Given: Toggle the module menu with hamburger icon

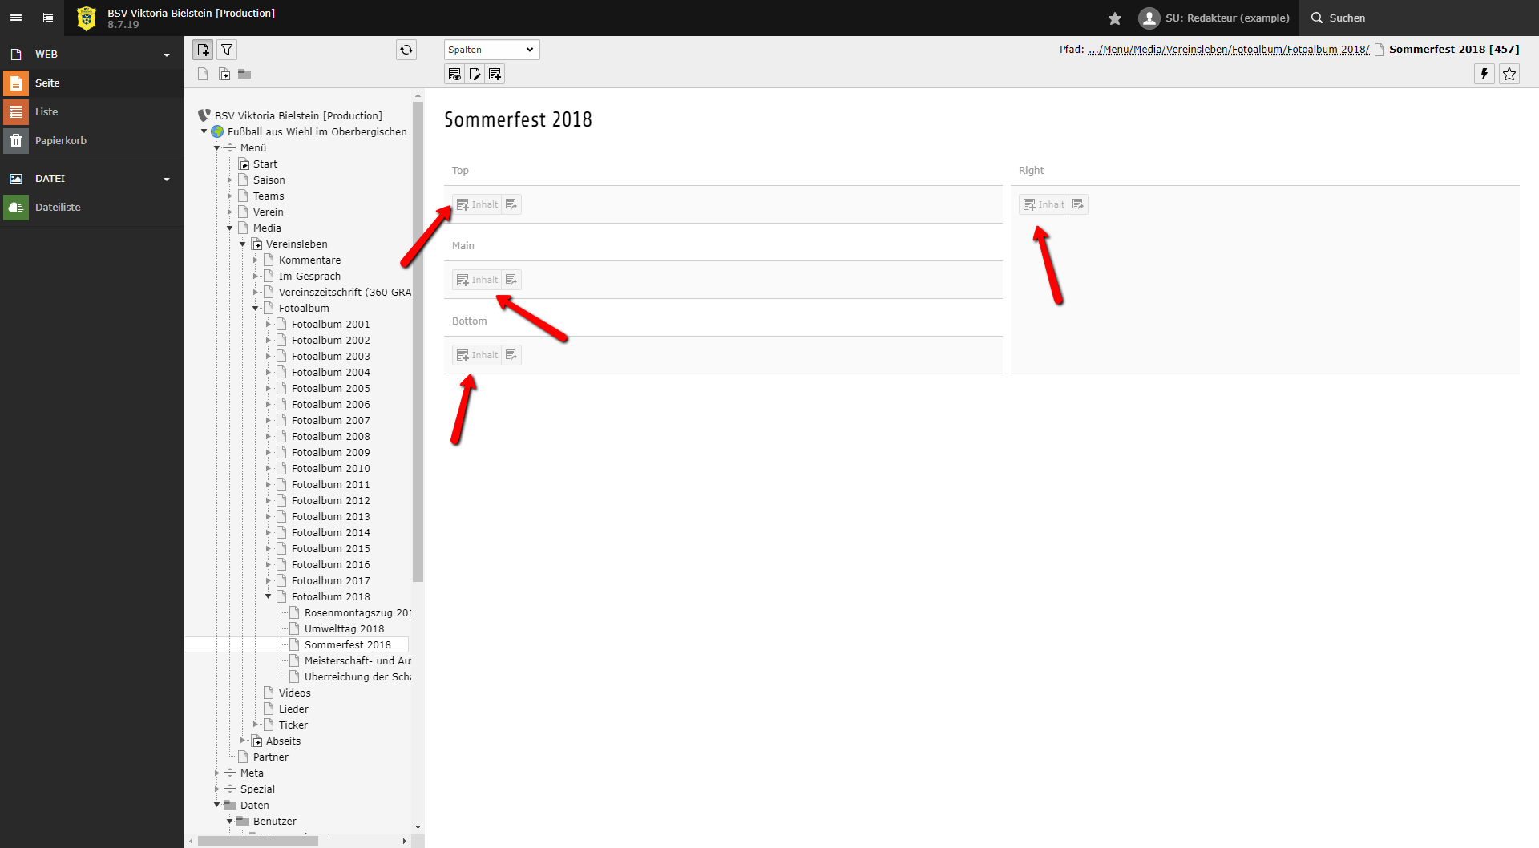Looking at the screenshot, I should click(x=16, y=18).
